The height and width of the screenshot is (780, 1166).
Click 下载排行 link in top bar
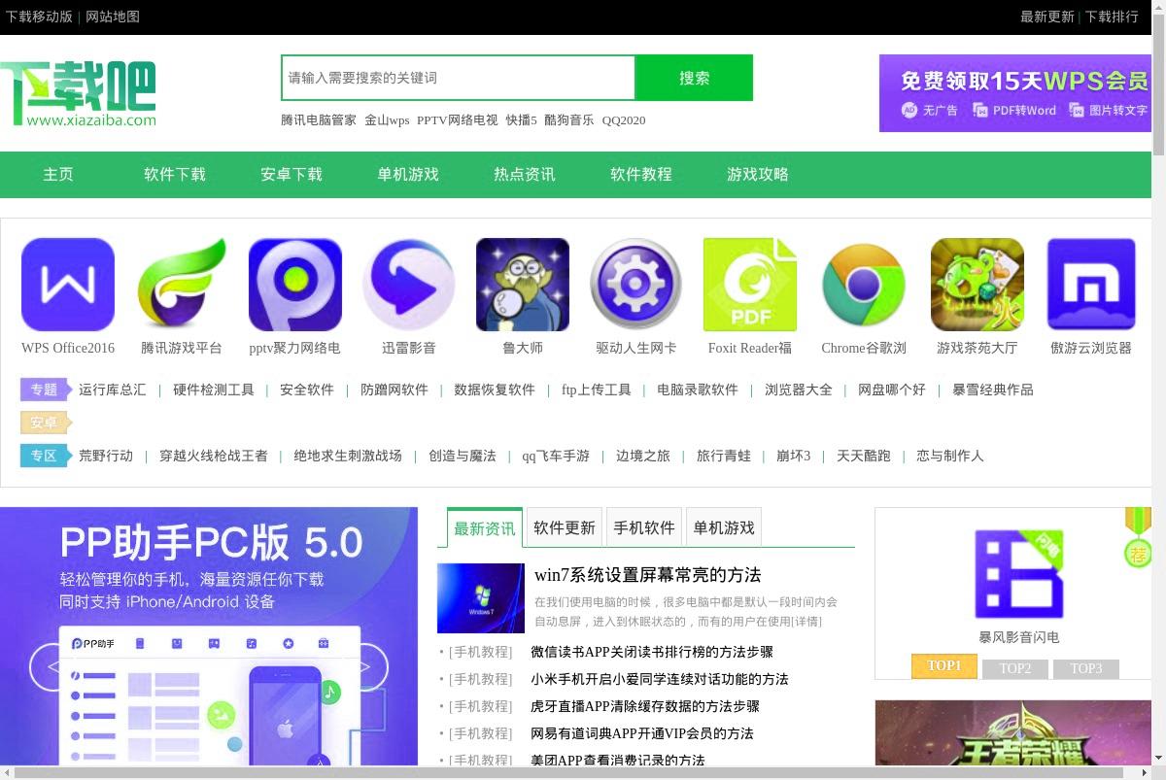1112,17
